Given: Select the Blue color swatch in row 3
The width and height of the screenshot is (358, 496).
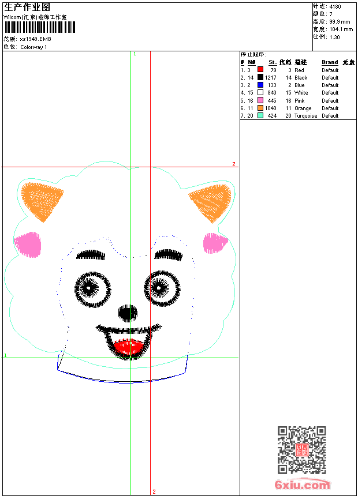Looking at the screenshot, I should point(260,85).
